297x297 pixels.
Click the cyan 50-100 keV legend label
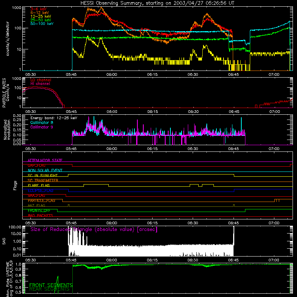42,24
